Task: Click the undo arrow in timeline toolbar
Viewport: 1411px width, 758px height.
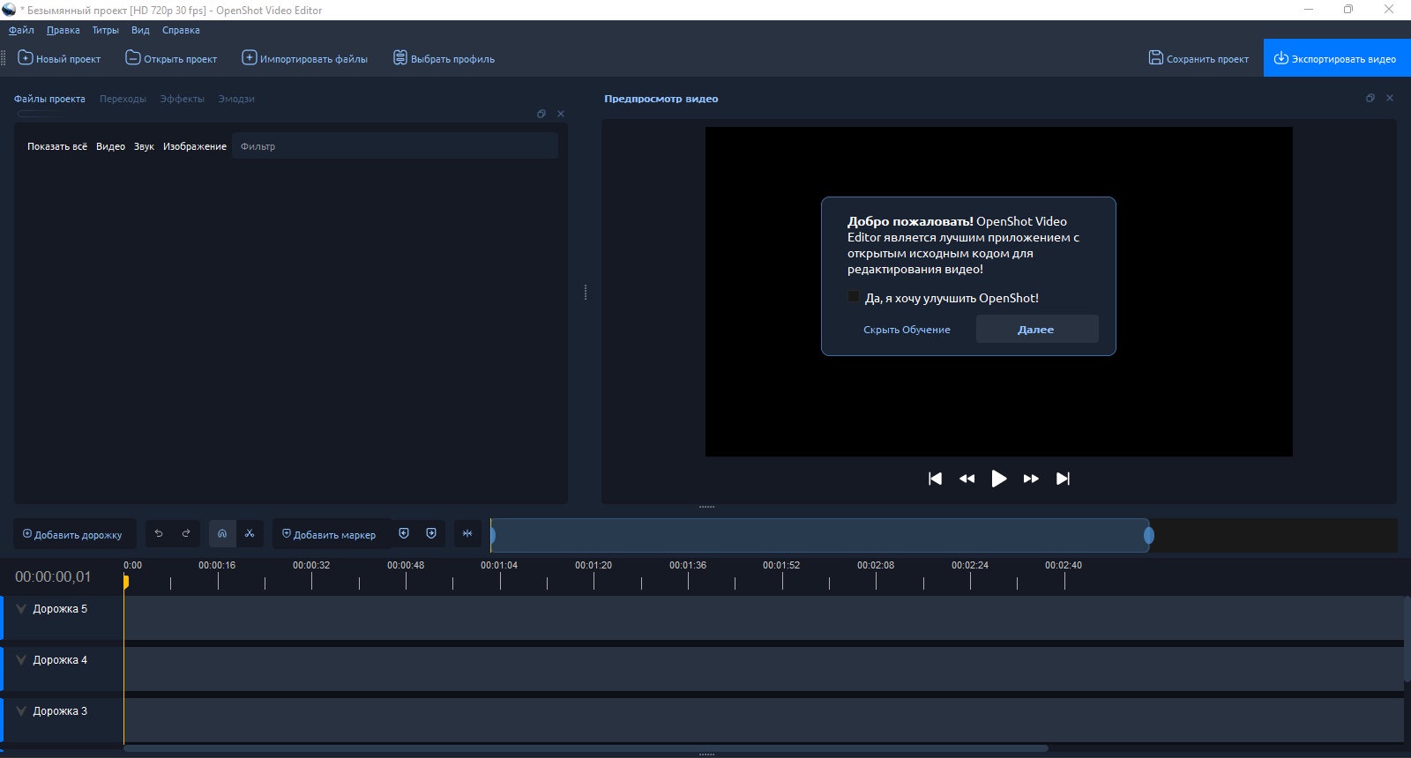Action: click(x=159, y=534)
